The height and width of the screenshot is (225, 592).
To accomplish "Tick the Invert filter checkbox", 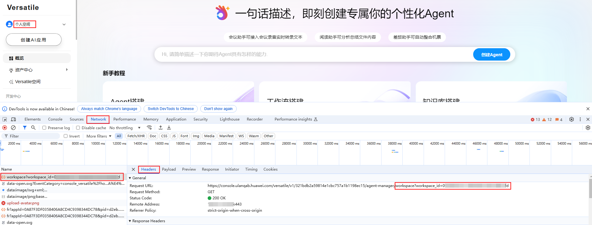I will (66, 136).
